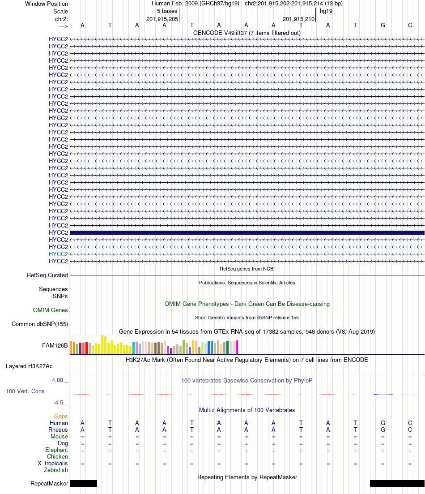Click the OMIM Genes track label
The image size is (425, 494).
pyautogui.click(x=51, y=310)
